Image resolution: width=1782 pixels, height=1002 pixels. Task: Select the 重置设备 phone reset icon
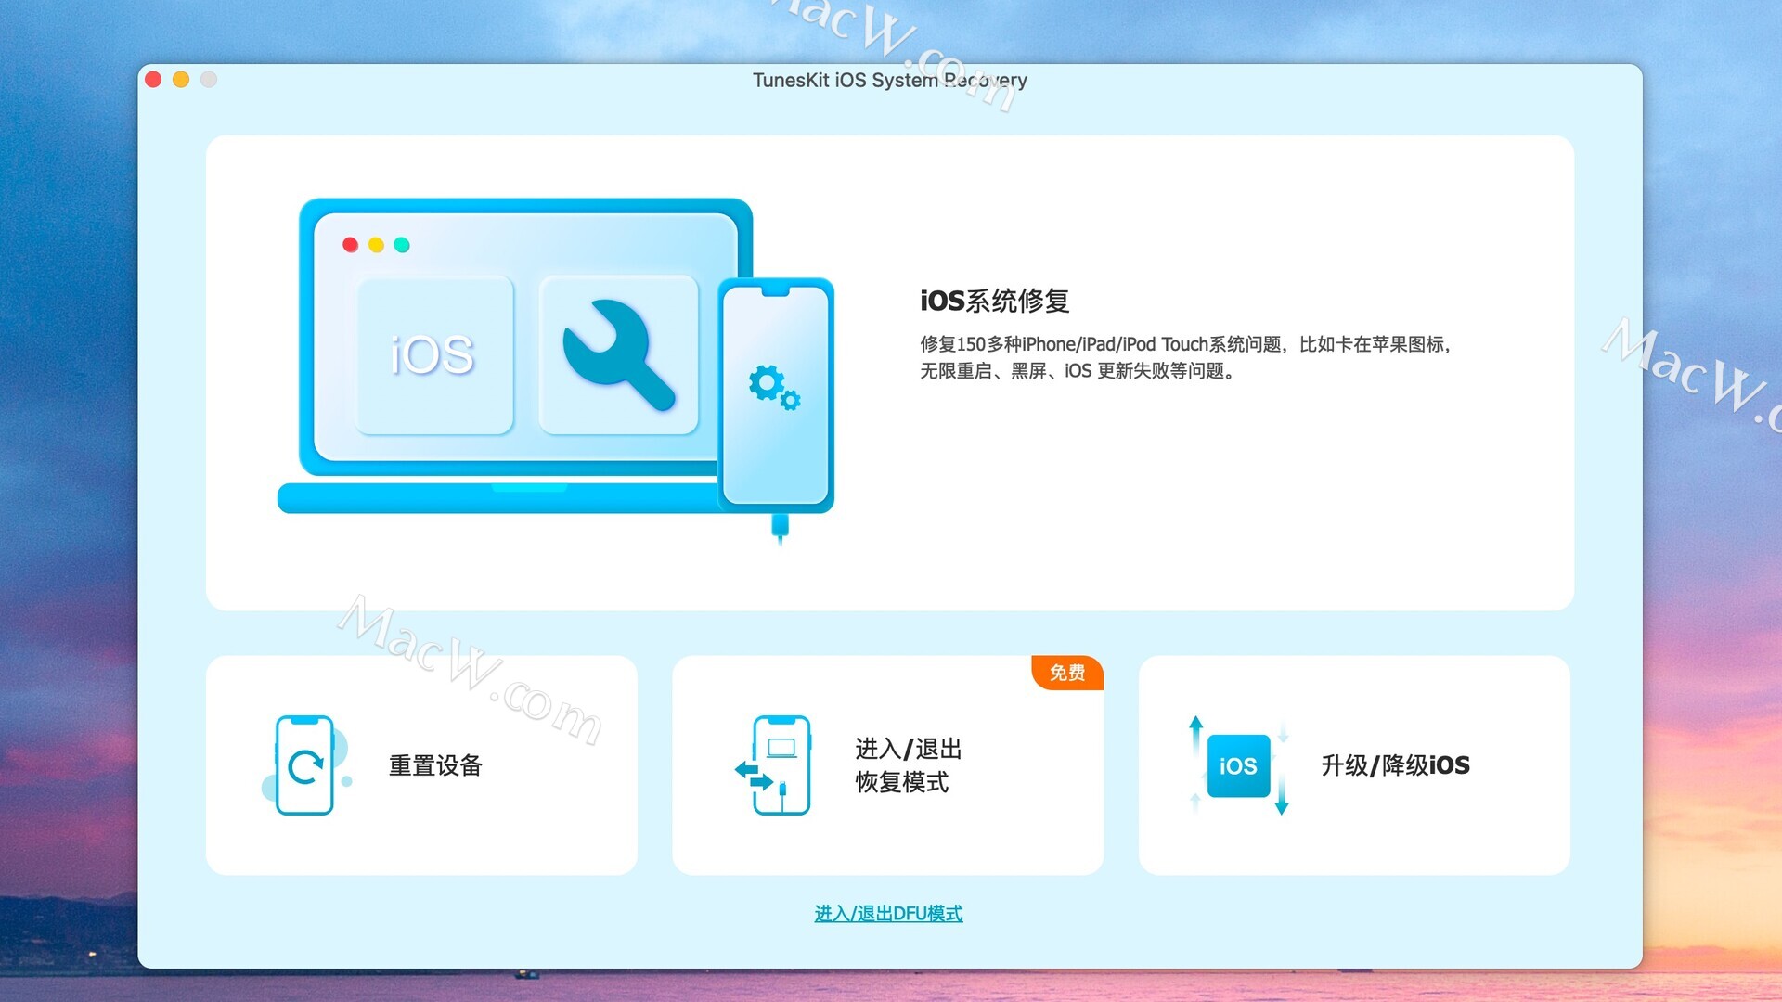click(306, 765)
